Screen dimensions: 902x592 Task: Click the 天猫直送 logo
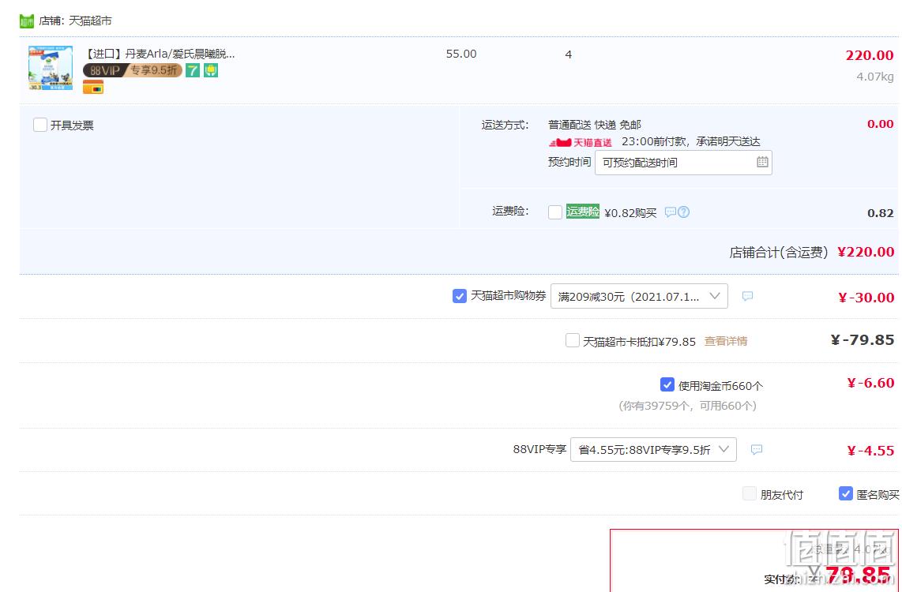click(580, 142)
